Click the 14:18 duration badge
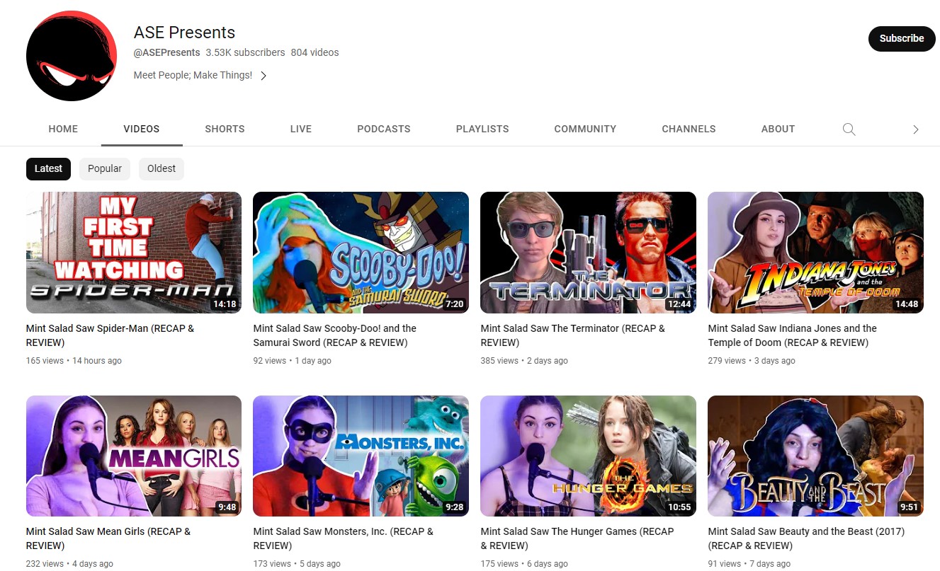Image resolution: width=940 pixels, height=571 pixels. [x=224, y=304]
